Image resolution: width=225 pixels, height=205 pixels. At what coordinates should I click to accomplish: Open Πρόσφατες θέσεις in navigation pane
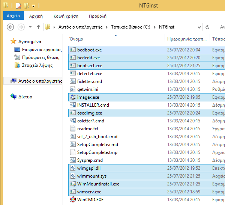point(40,57)
